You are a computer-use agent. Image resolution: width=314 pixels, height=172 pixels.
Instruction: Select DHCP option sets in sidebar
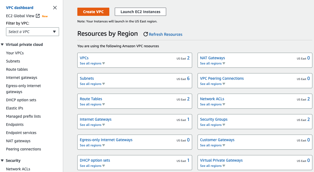[21, 100]
